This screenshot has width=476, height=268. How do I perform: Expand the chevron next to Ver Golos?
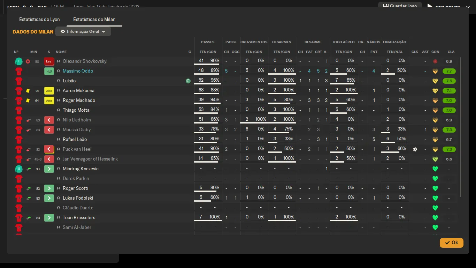(x=468, y=7)
